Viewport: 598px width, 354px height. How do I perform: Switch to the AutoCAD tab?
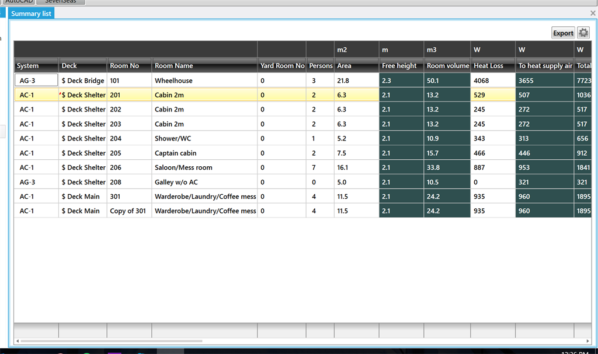(19, 2)
